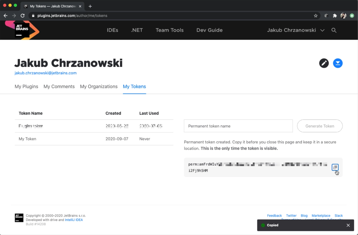The image size is (358, 235).
Task: Close the My Tokens browser tab
Action: tap(80, 6)
